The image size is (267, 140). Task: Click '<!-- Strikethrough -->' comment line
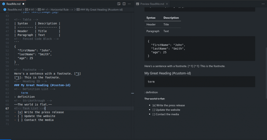[33, 101]
